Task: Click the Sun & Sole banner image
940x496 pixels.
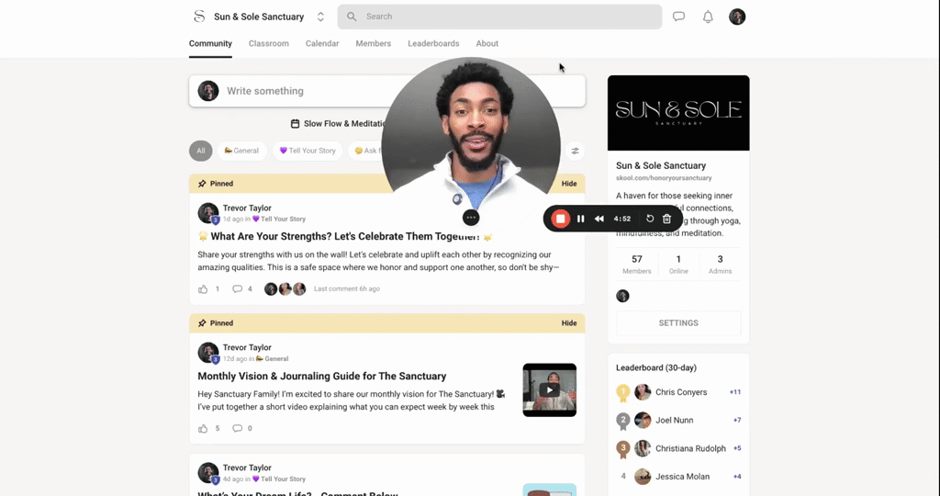Action: click(x=678, y=113)
